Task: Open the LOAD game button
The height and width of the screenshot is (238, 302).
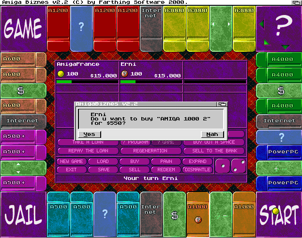Action: [x=103, y=162]
